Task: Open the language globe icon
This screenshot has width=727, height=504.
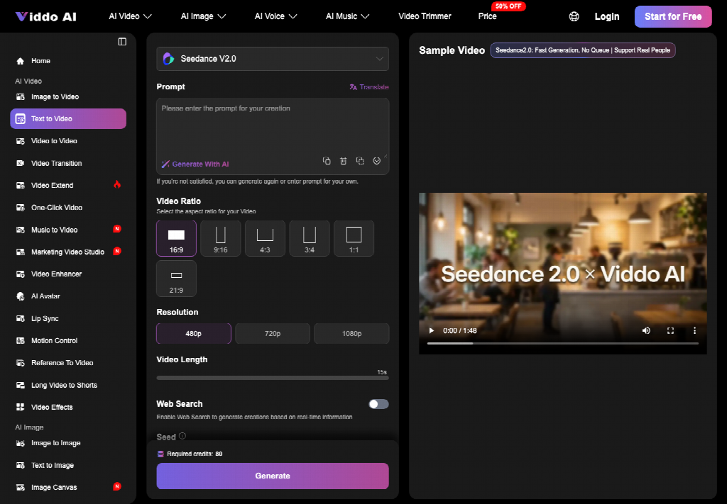Action: (x=574, y=17)
